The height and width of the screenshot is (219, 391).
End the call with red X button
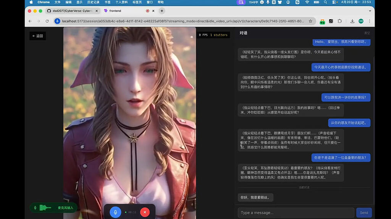pos(145,212)
